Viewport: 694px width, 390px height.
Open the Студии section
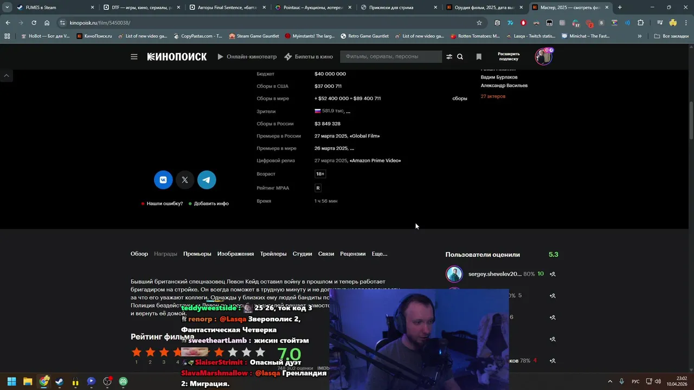[x=303, y=254]
